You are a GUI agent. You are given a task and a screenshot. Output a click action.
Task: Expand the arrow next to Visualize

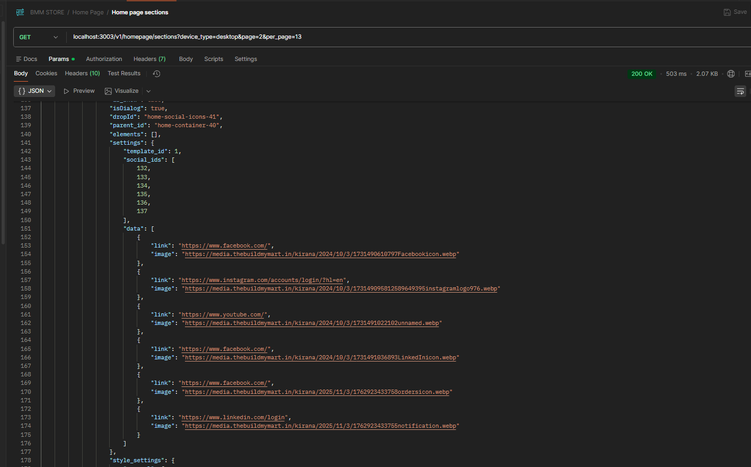pyautogui.click(x=148, y=91)
